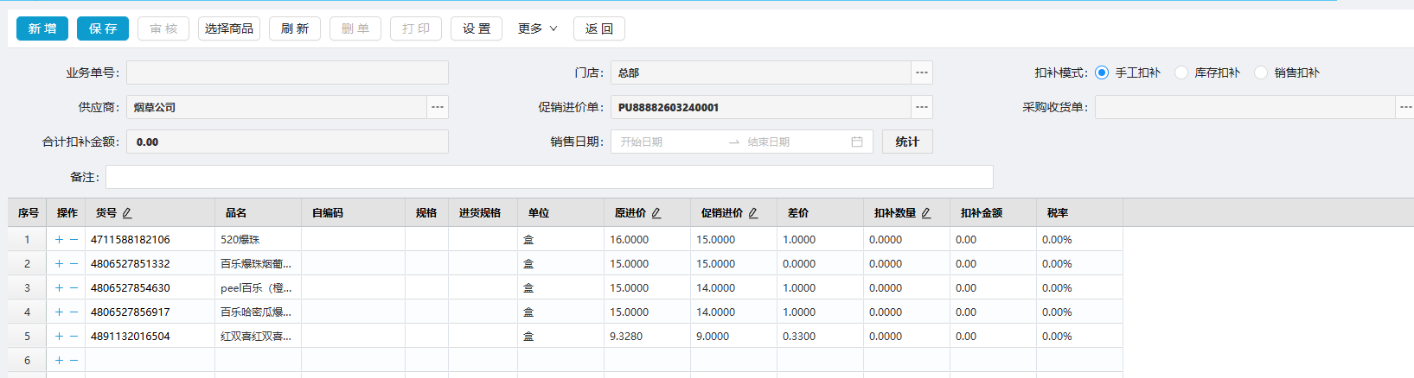Click the 选择商品 toolbar button
Screen dimensions: 1414x378
point(229,28)
